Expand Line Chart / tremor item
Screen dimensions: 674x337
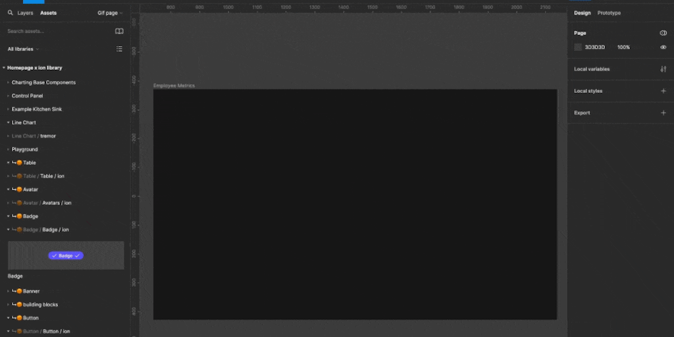8,136
